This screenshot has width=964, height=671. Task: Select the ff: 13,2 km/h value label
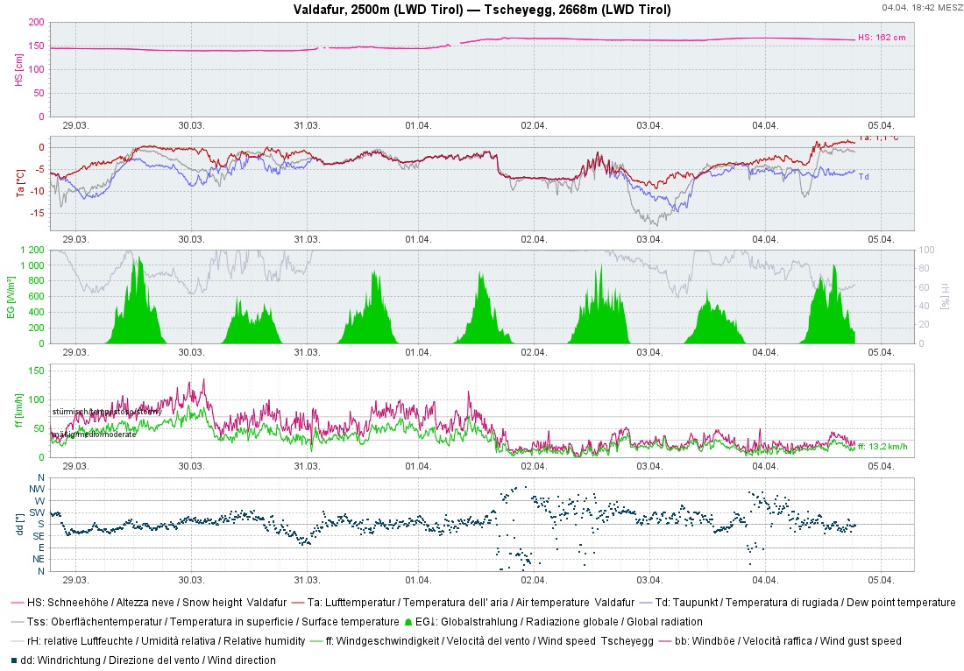tap(882, 447)
